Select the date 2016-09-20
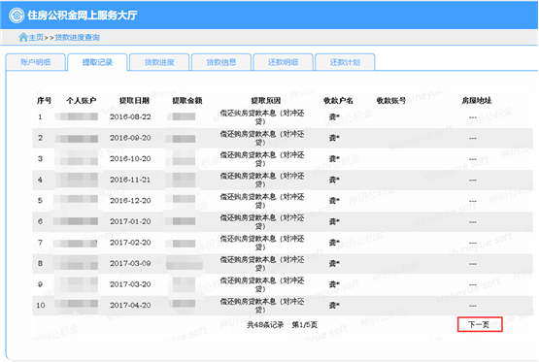The width and height of the screenshot is (539, 362). point(130,138)
